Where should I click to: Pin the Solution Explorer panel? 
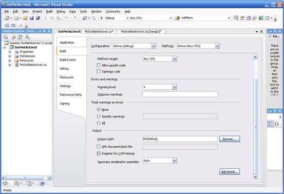point(44,31)
